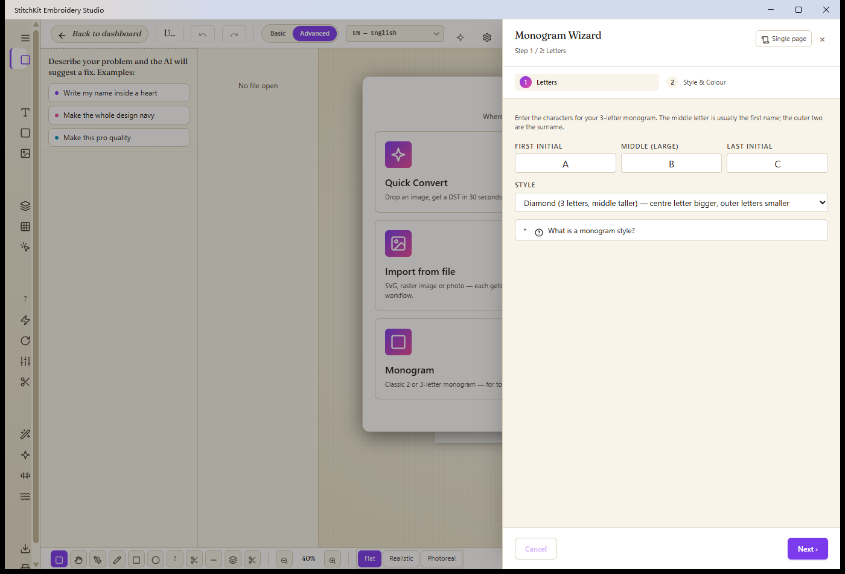Click the zoom in magnifier icon

pyautogui.click(x=333, y=559)
